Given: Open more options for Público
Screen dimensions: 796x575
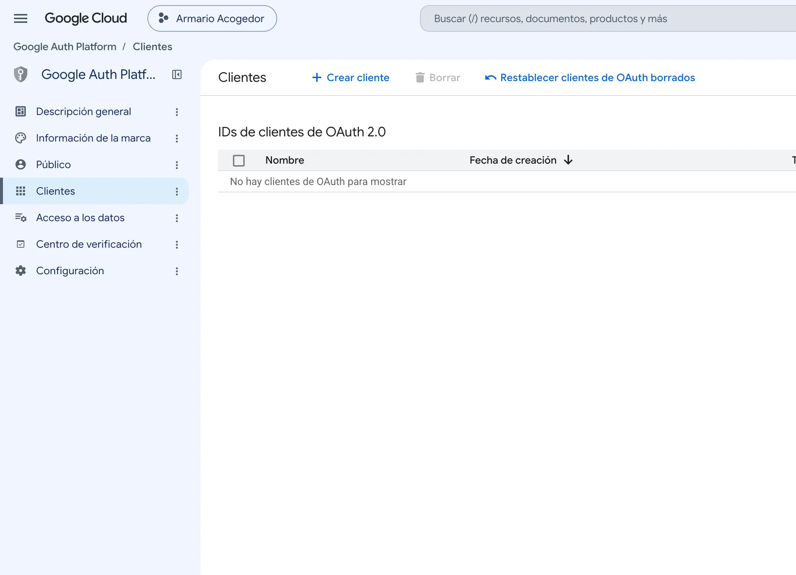Looking at the screenshot, I should [177, 165].
